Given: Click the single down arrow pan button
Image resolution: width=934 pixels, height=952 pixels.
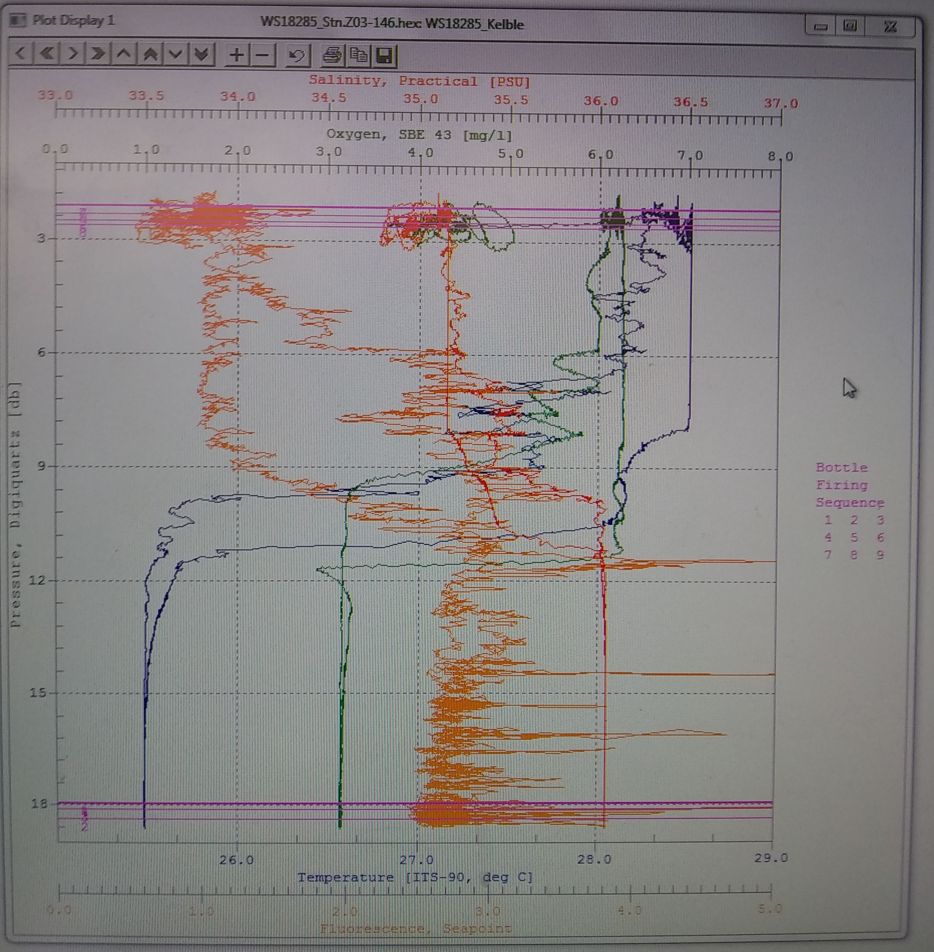Looking at the screenshot, I should tap(176, 54).
